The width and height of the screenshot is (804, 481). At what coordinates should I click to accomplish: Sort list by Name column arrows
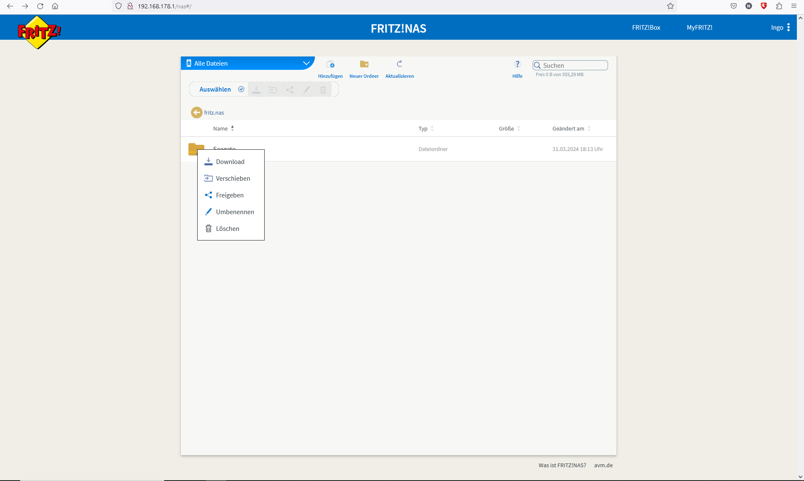point(232,128)
